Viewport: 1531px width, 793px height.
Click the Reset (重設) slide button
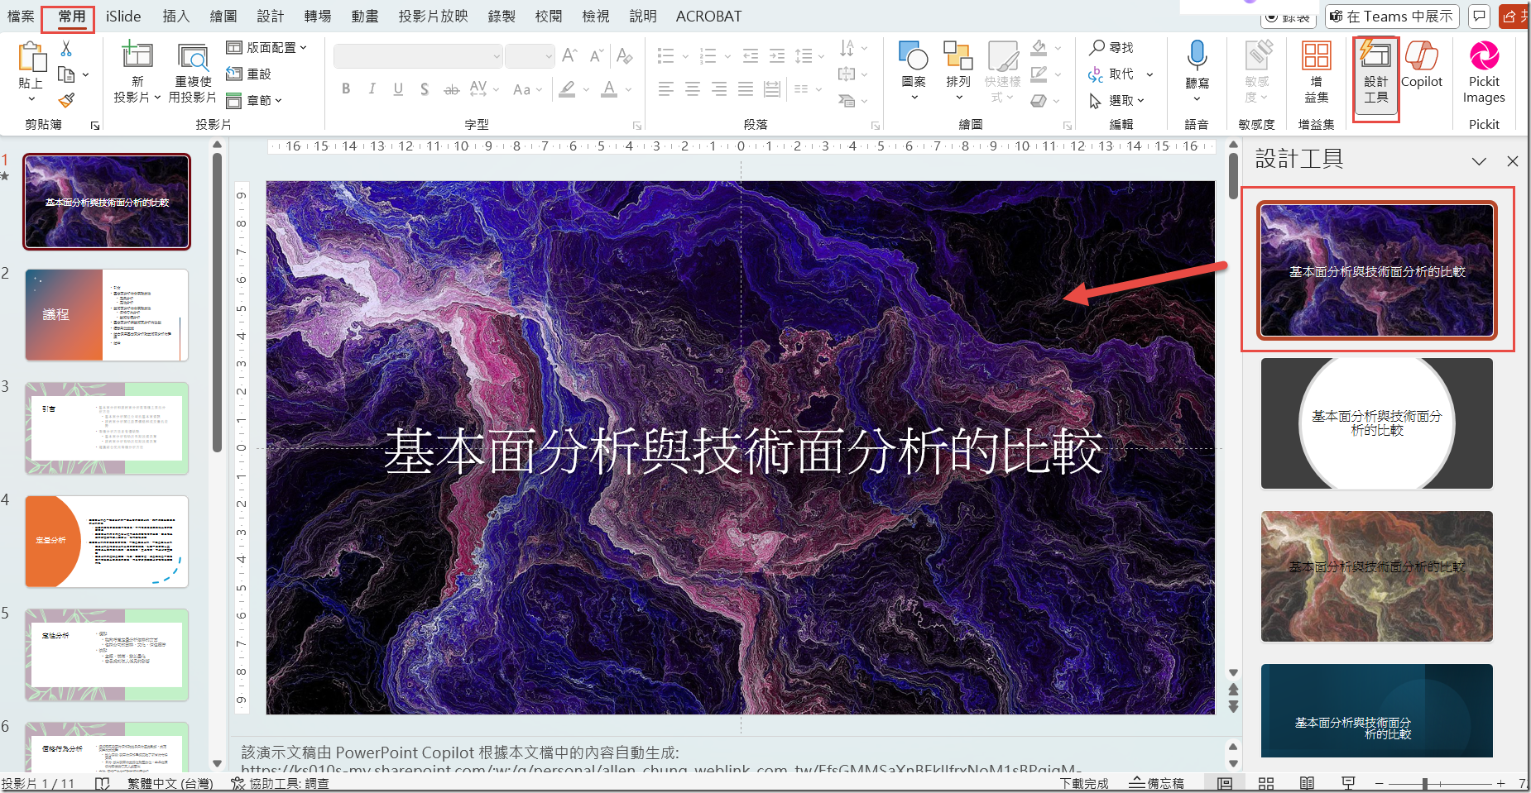pyautogui.click(x=249, y=74)
